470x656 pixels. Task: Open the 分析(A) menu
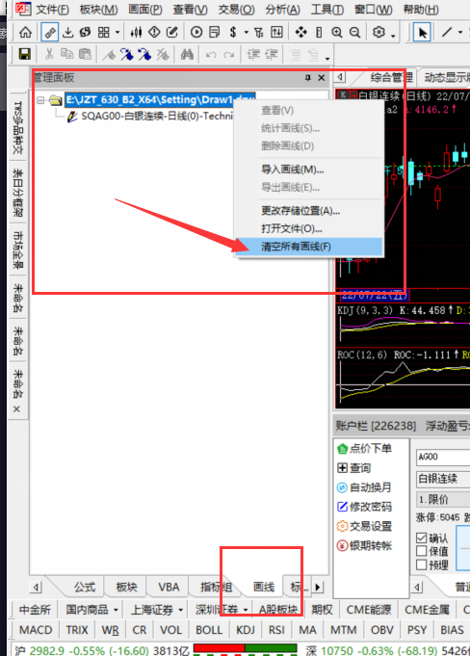click(x=282, y=9)
